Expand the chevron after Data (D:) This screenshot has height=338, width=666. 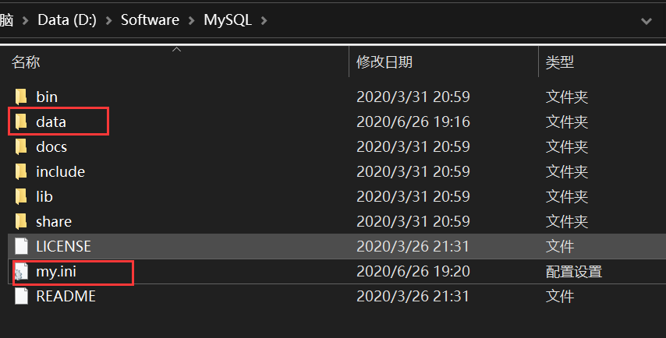pyautogui.click(x=108, y=20)
